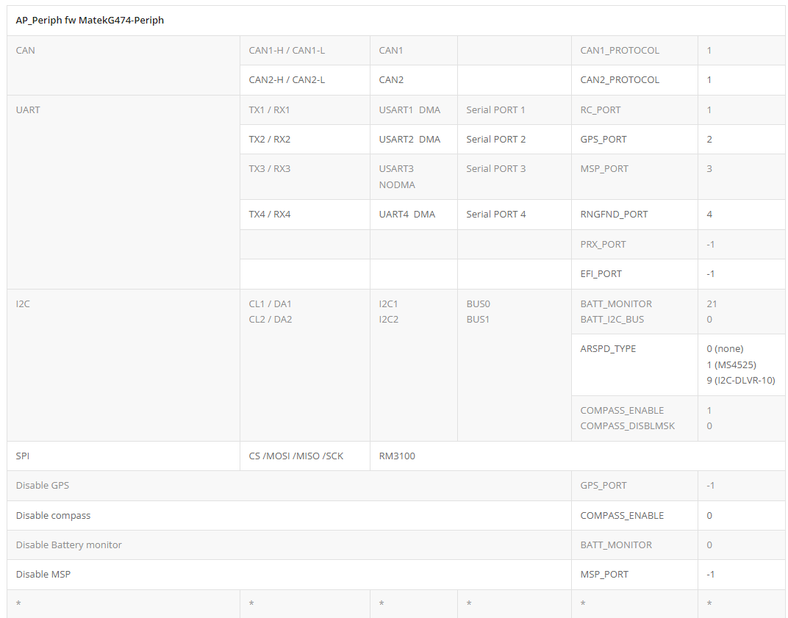Viewport: 788px width, 618px height.
Task: Click the 'BATT_I2C_BUS' parameter
Action: click(612, 320)
